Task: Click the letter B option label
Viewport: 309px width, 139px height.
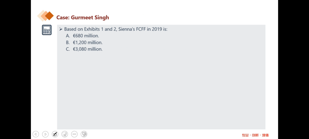Action: [x=68, y=42]
